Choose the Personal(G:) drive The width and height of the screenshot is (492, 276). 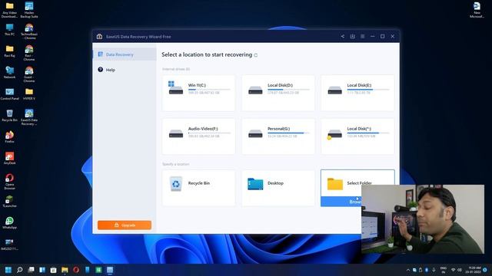tap(278, 136)
